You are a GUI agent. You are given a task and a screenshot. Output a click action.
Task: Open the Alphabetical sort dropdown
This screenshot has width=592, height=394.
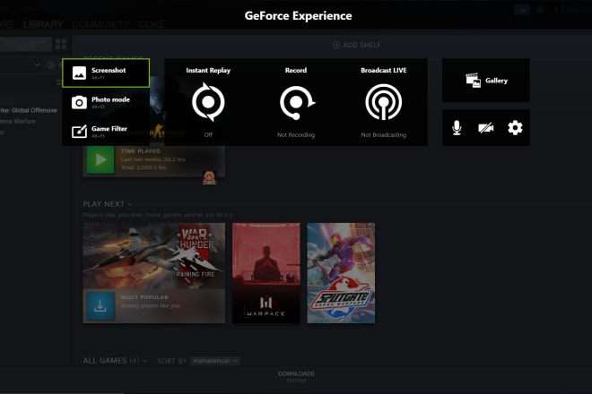point(215,361)
